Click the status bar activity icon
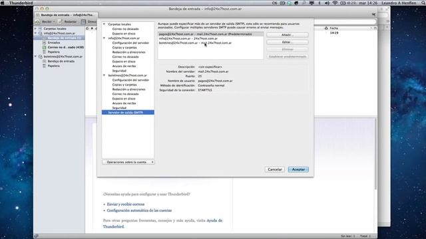The image size is (426, 239). (x=36, y=236)
